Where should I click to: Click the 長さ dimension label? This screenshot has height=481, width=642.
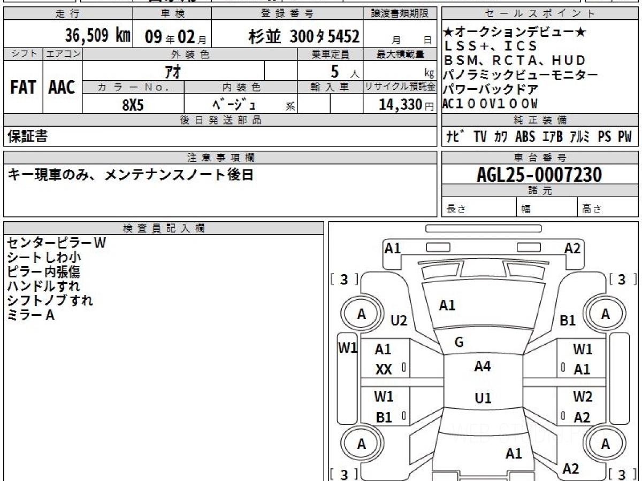tap(456, 210)
